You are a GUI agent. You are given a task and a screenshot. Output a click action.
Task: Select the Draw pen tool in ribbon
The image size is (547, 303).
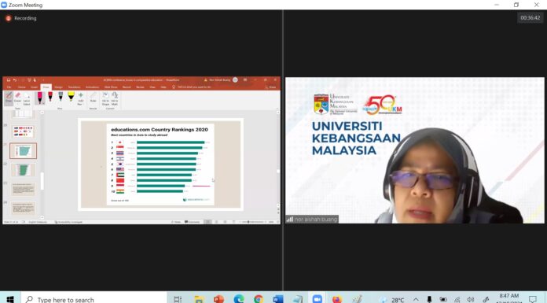[x=9, y=98]
